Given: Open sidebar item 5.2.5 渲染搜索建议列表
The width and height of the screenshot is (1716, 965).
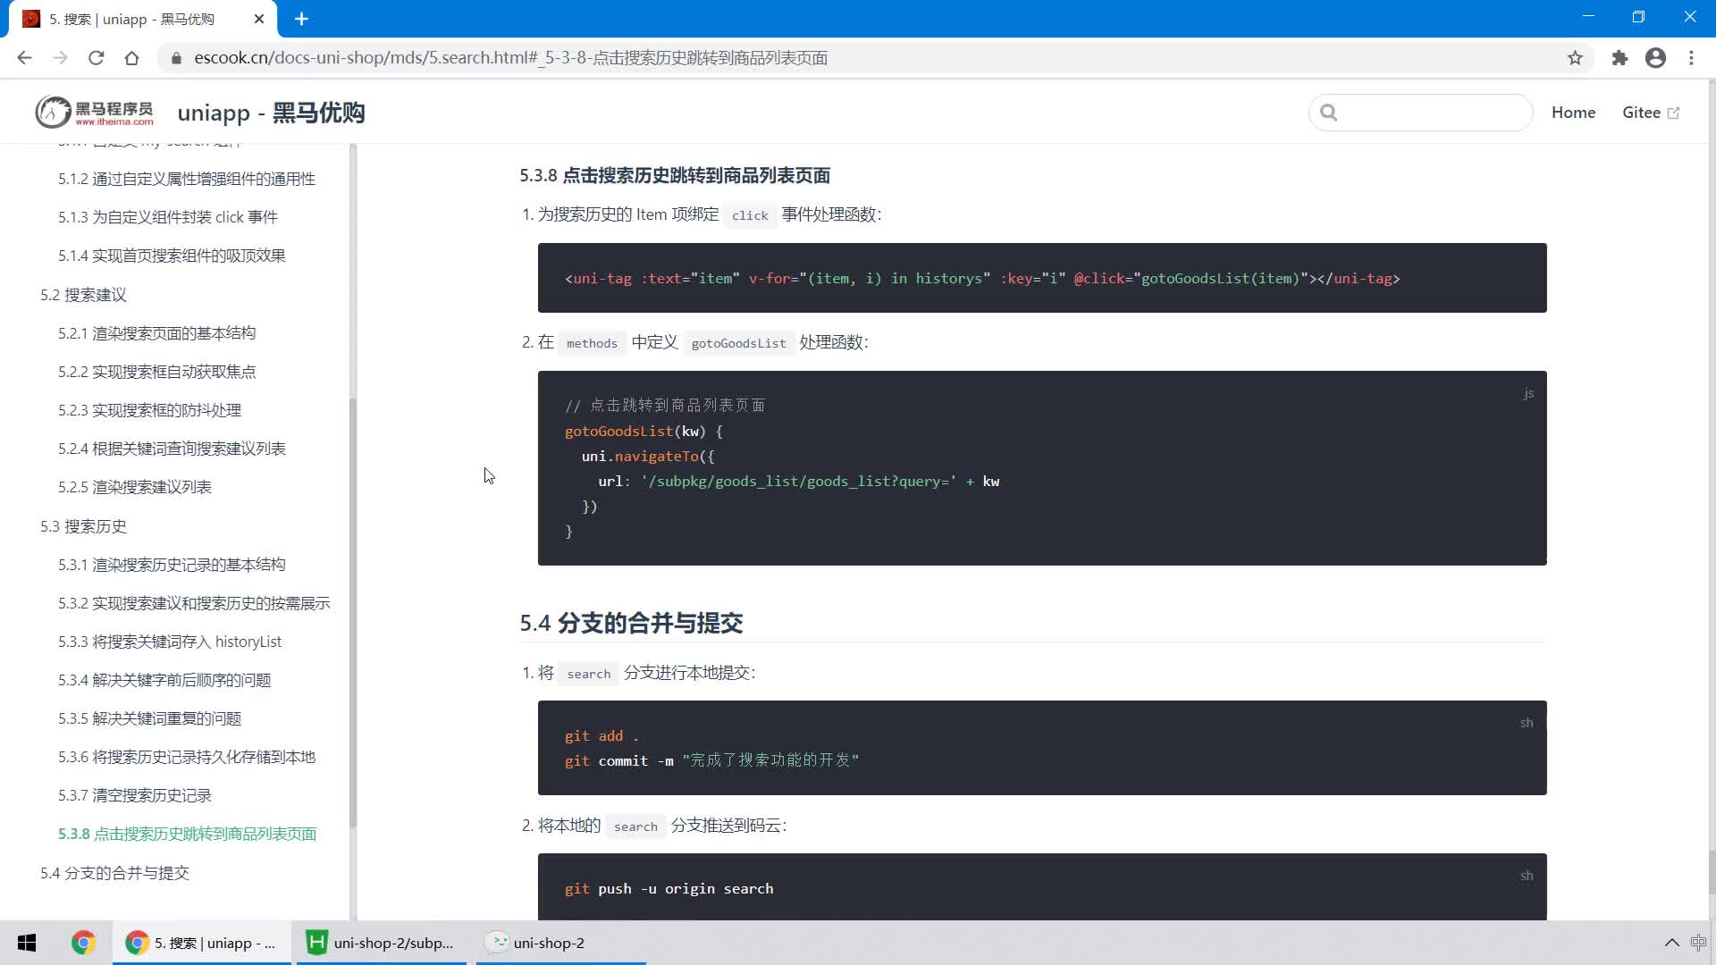Looking at the screenshot, I should [134, 487].
